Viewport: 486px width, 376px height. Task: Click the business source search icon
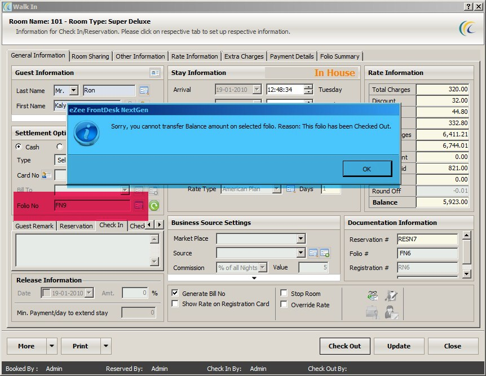tap(313, 253)
